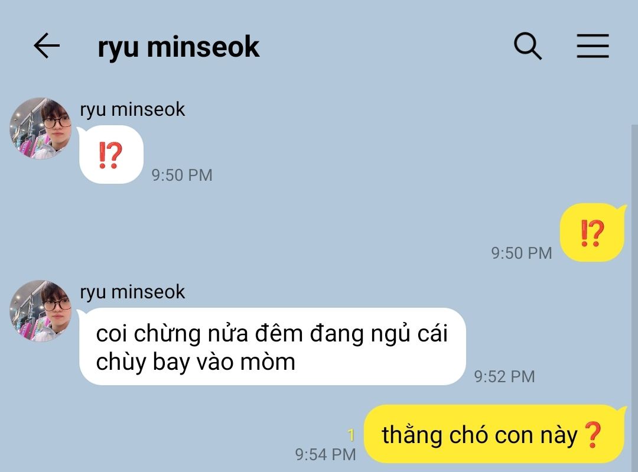Click the words 'chùy bay vào mòm' in message

coord(196,362)
